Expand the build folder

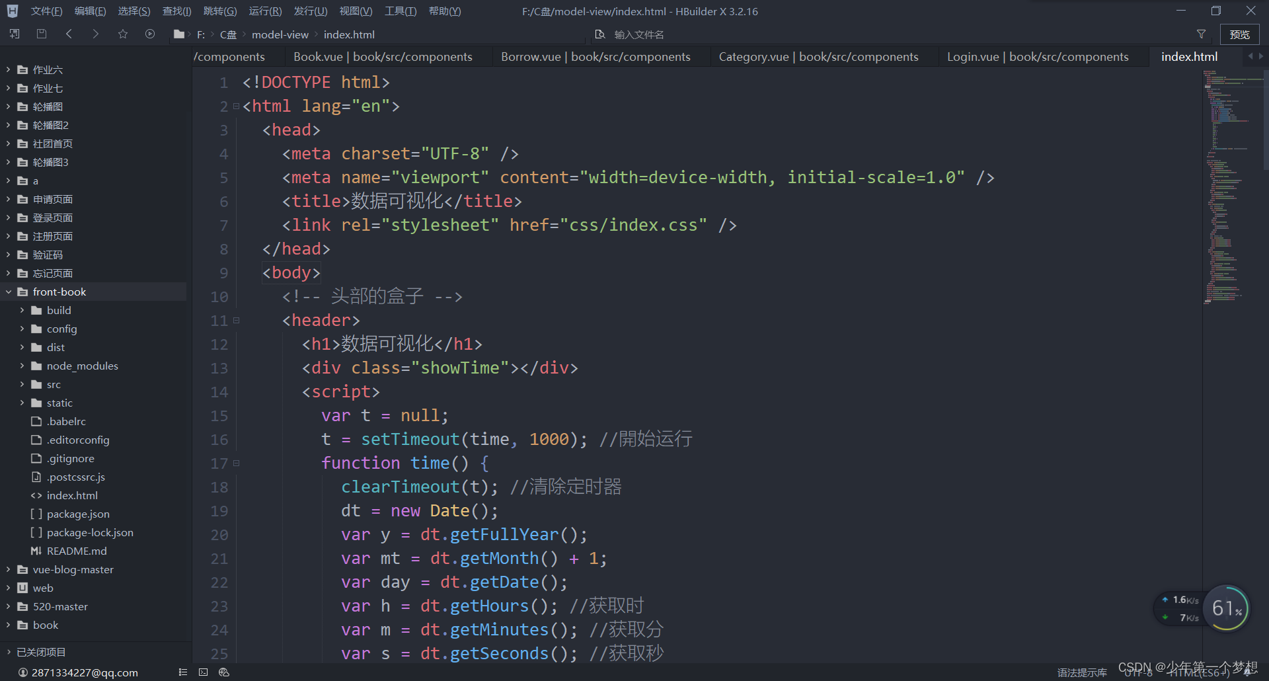click(x=22, y=310)
